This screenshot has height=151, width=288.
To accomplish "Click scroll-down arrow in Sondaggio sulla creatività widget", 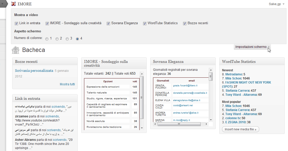I will pos(142,128).
